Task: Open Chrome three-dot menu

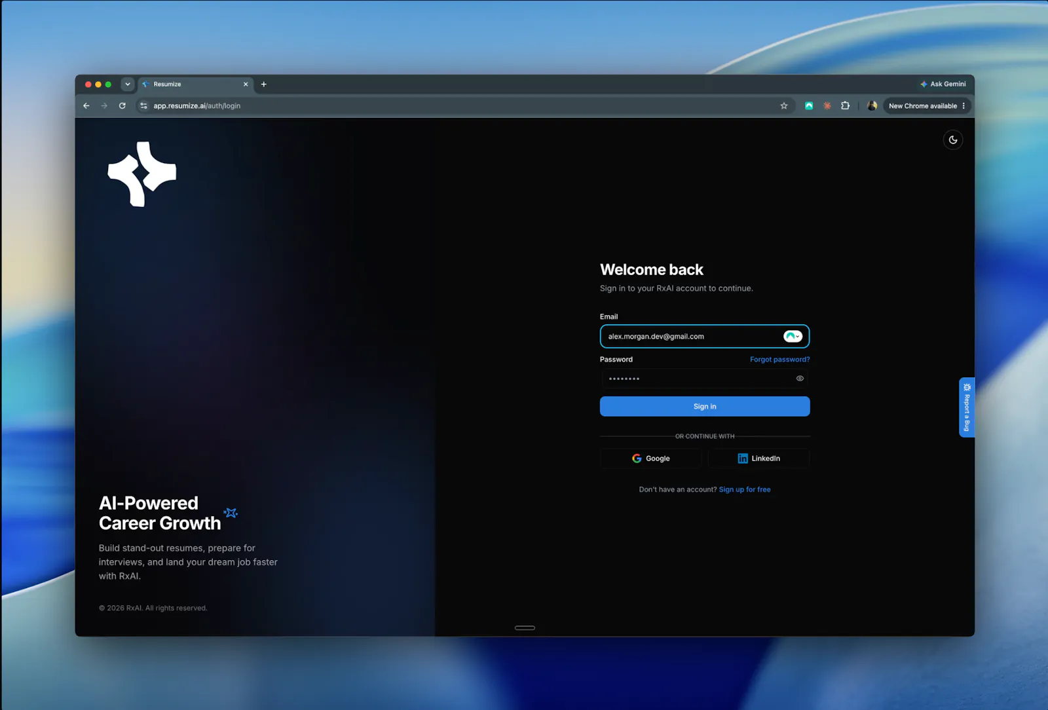Action: 964,105
